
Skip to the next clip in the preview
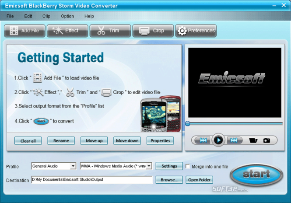click(234, 140)
